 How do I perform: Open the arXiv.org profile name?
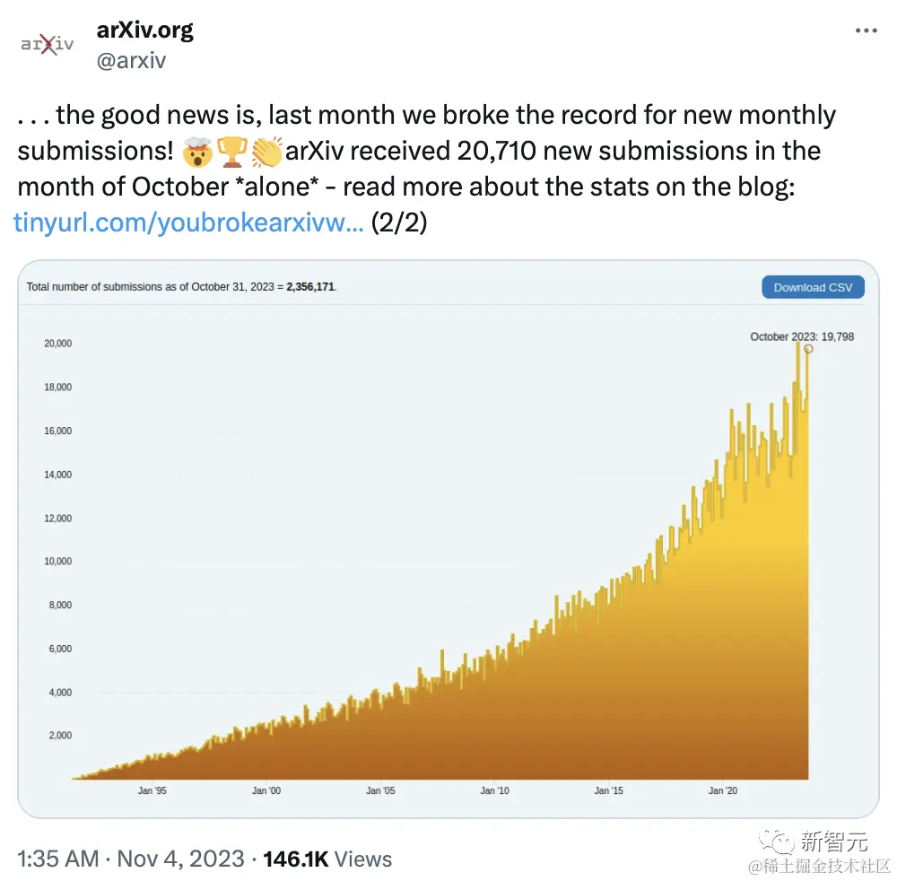[144, 30]
